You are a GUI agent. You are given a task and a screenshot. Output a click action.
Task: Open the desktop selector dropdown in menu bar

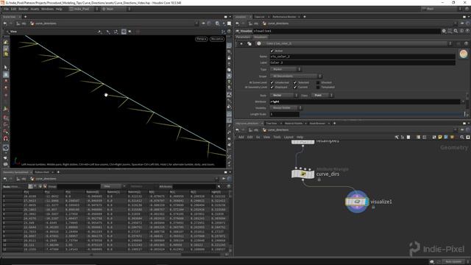coord(84,9)
